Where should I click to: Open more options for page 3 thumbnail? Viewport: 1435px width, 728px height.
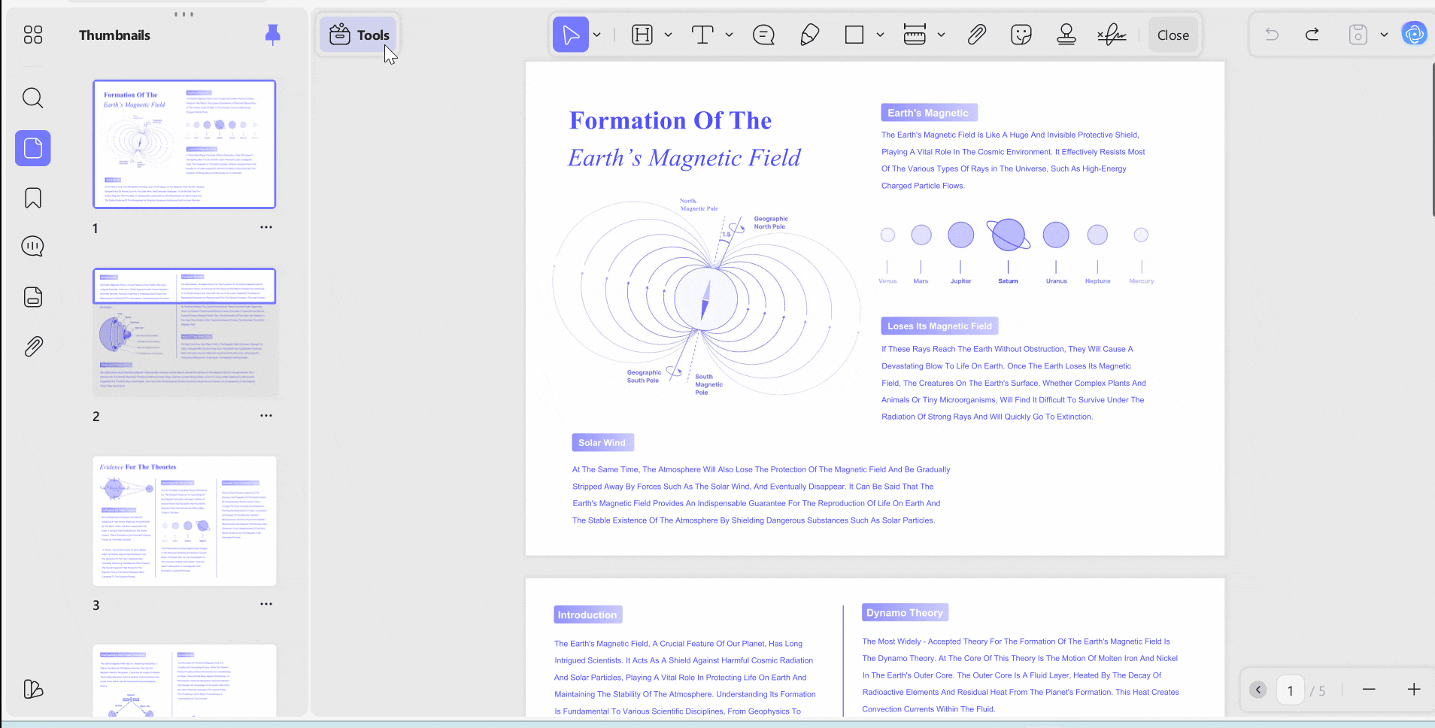pos(266,604)
